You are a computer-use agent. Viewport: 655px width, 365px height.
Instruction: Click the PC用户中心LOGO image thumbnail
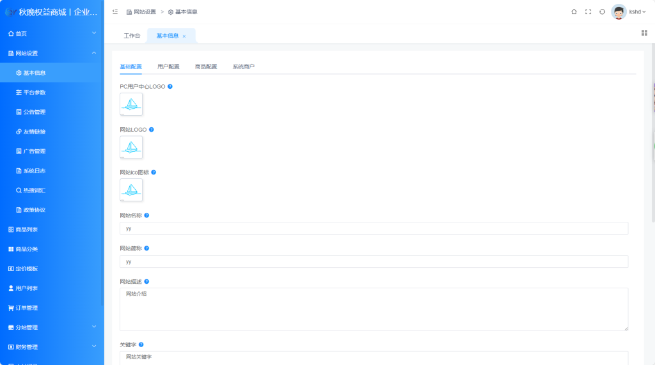tap(131, 104)
